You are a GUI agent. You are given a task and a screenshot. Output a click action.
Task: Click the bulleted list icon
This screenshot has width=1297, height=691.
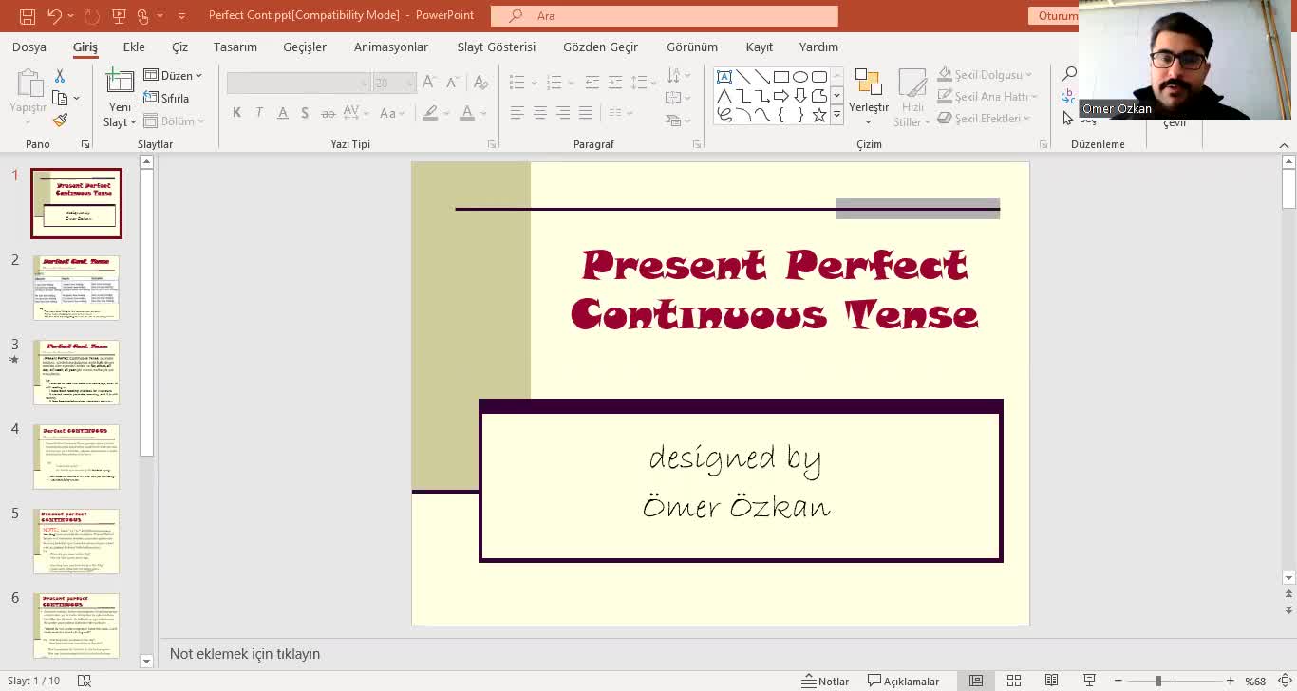[x=517, y=83]
